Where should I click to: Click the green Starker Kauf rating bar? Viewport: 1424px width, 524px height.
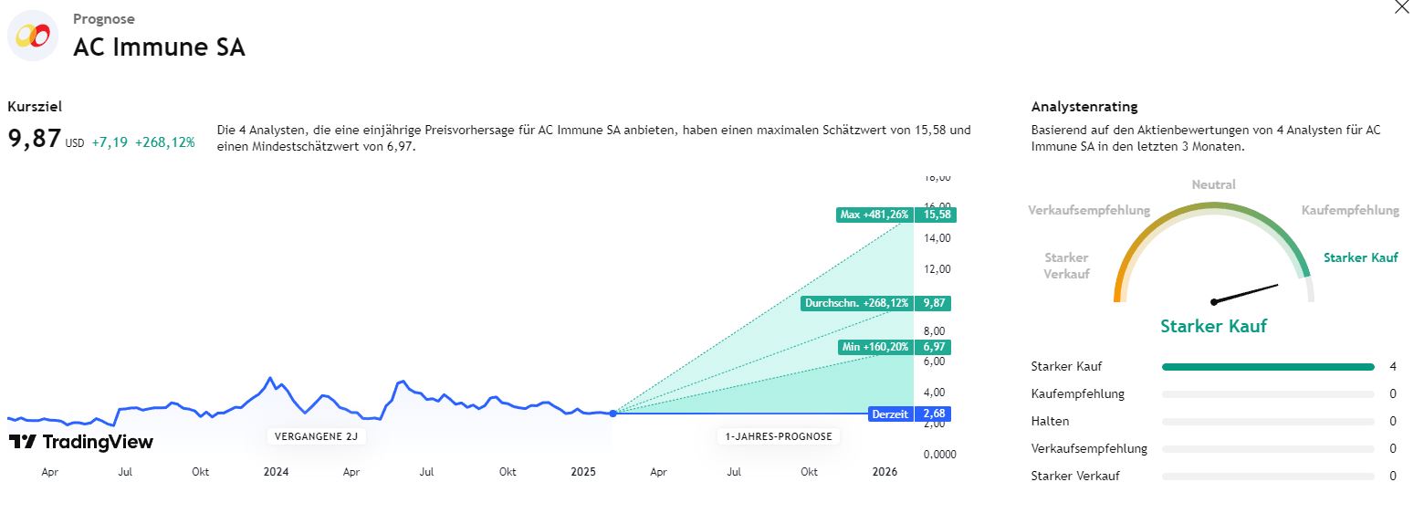pos(1267,367)
